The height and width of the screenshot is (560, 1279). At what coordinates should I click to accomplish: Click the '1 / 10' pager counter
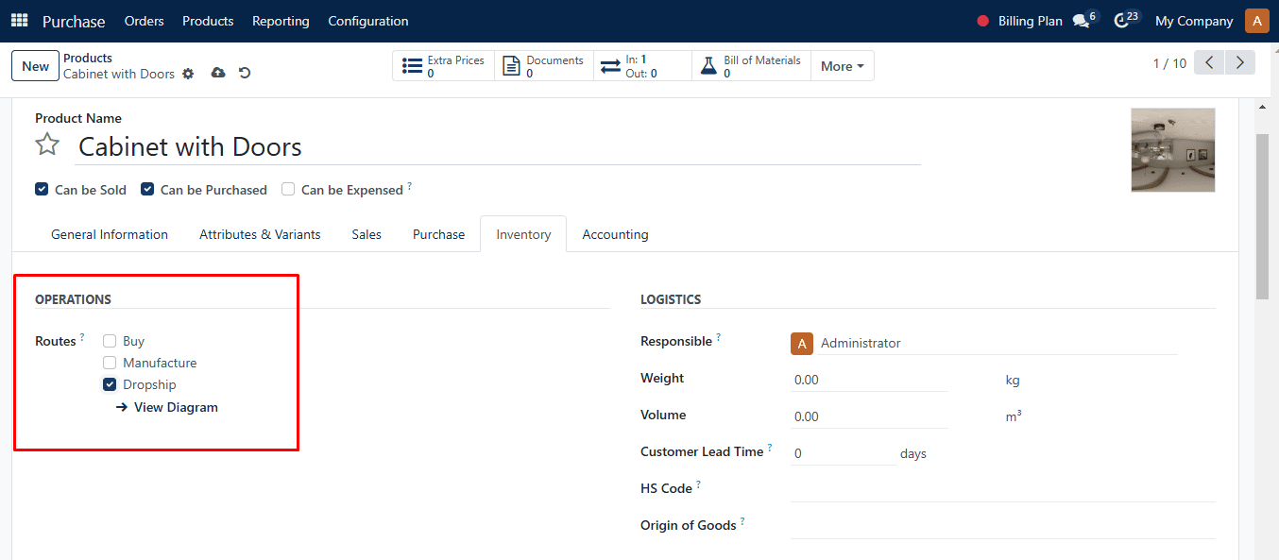point(1169,63)
